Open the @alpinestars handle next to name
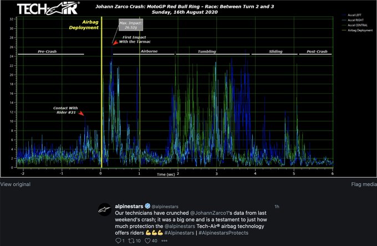Image resolution: width=377 pixels, height=246 pixels. pos(165,206)
